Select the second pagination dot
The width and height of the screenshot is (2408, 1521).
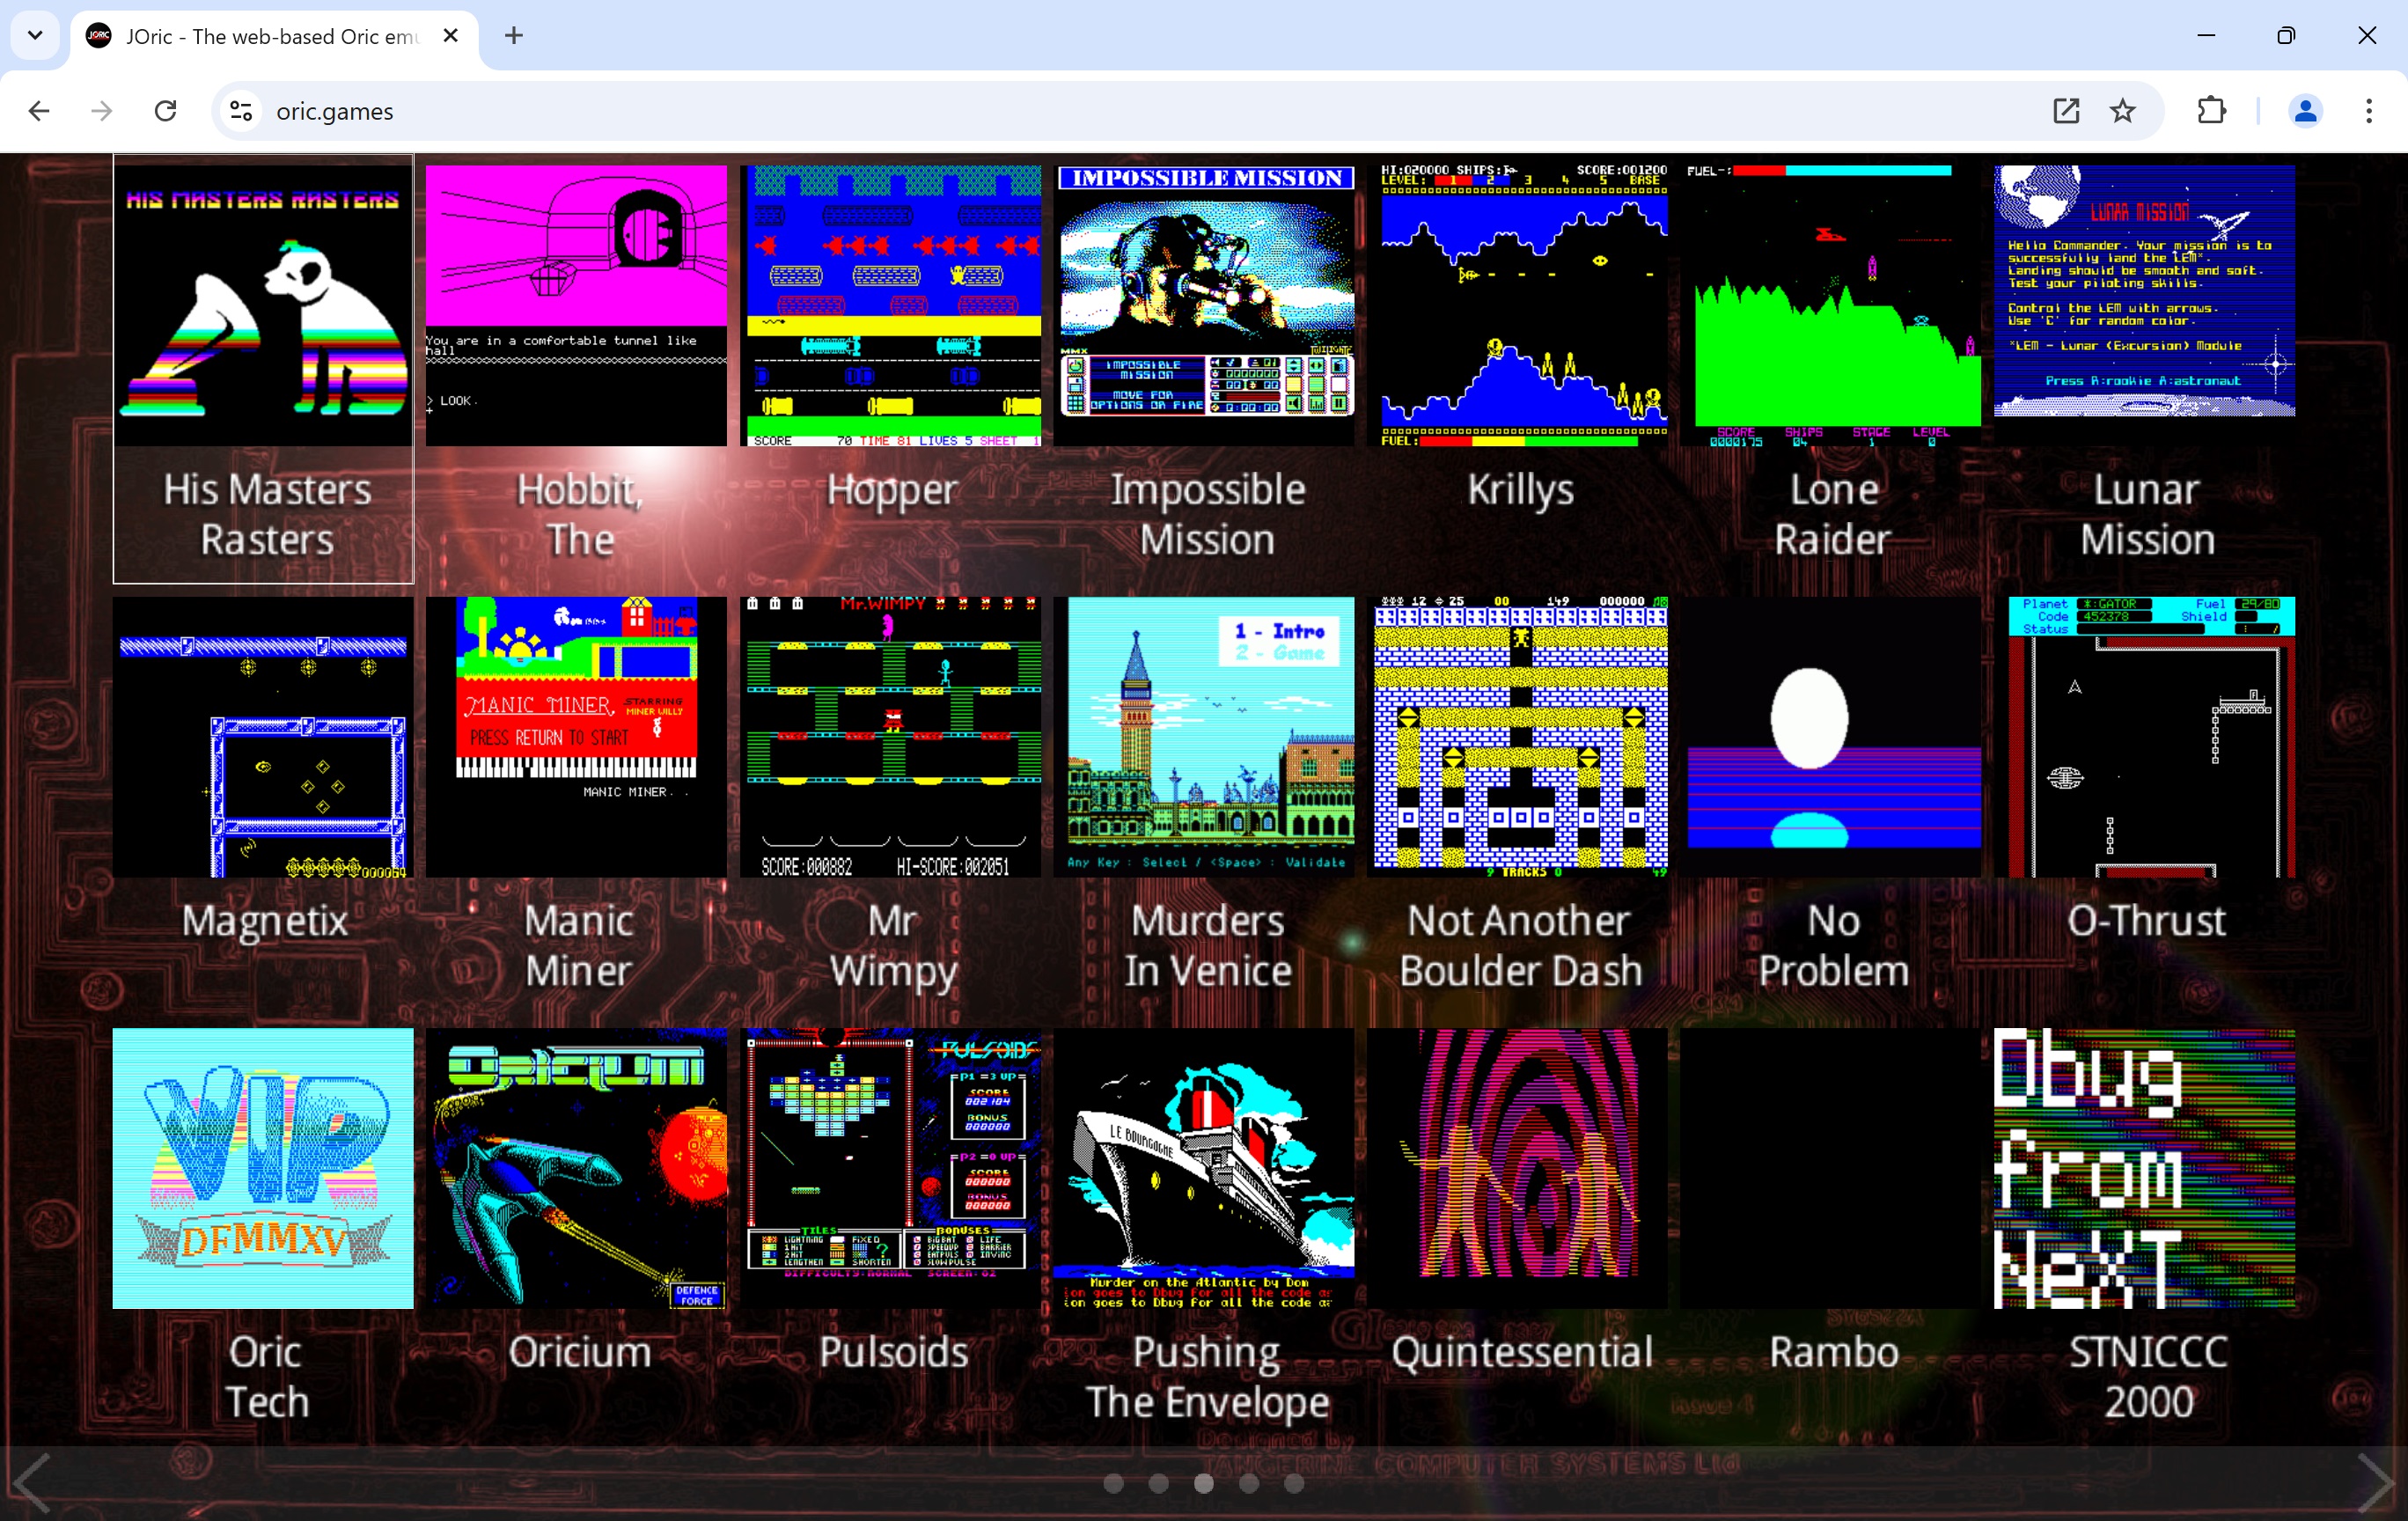tap(1158, 1483)
